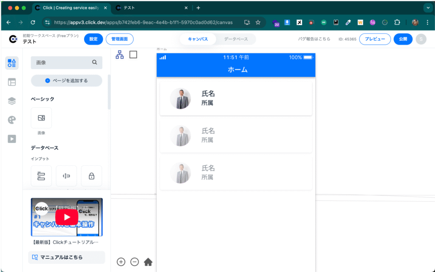Screen dimensions: 435x272
Task: Open the user avatar S icon
Action: pyautogui.click(x=421, y=39)
